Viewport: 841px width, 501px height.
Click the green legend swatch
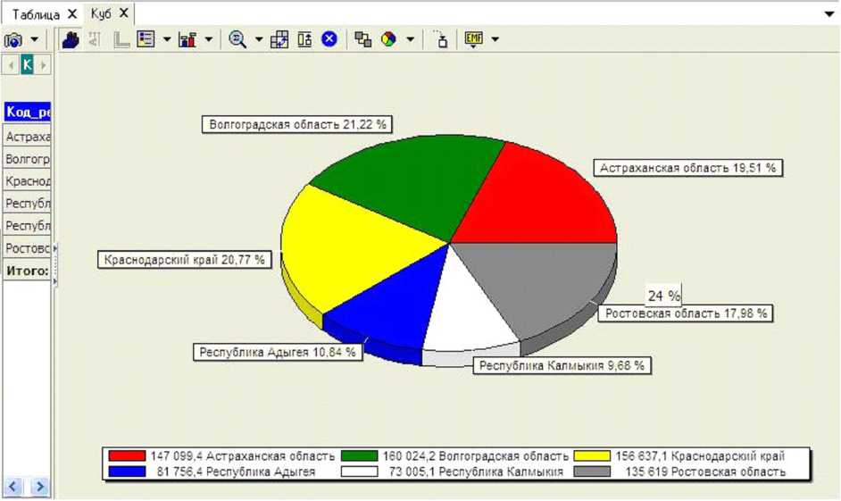coord(360,456)
